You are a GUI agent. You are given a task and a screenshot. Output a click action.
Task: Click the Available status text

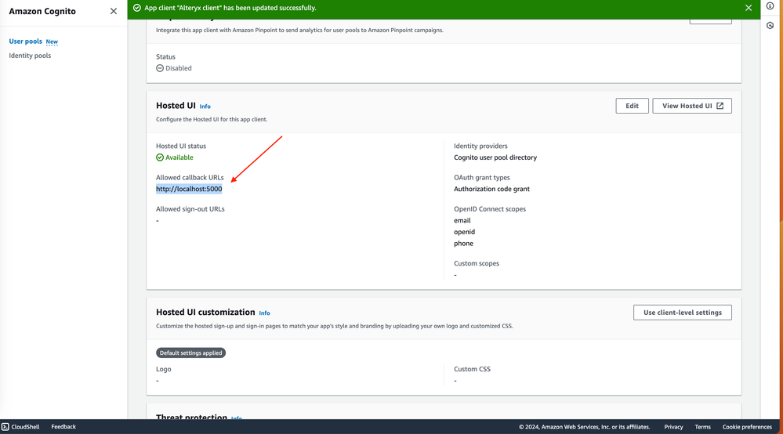179,157
